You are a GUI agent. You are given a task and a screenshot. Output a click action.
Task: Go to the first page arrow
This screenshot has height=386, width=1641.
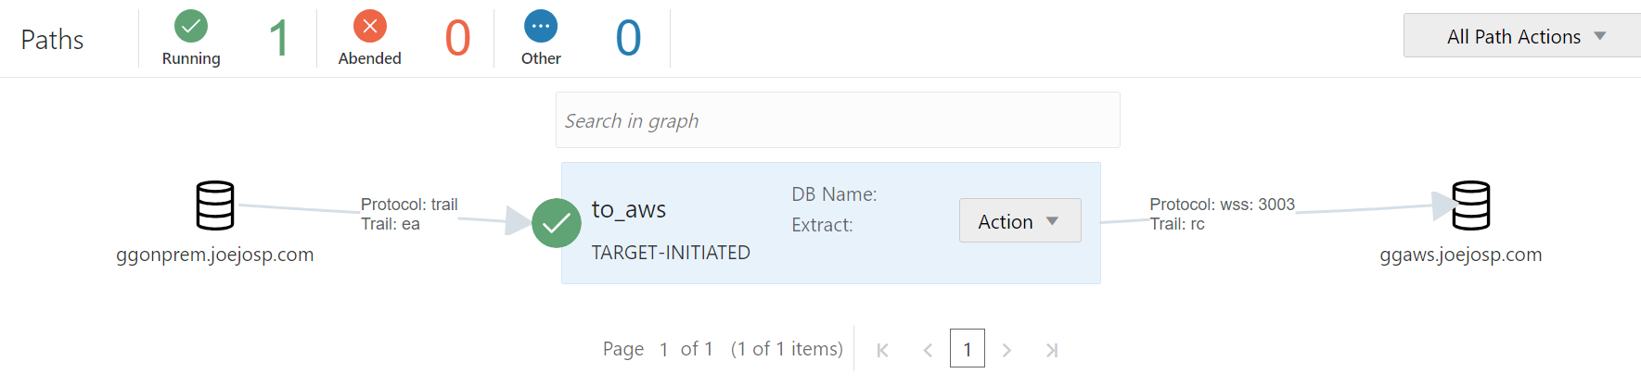[883, 350]
